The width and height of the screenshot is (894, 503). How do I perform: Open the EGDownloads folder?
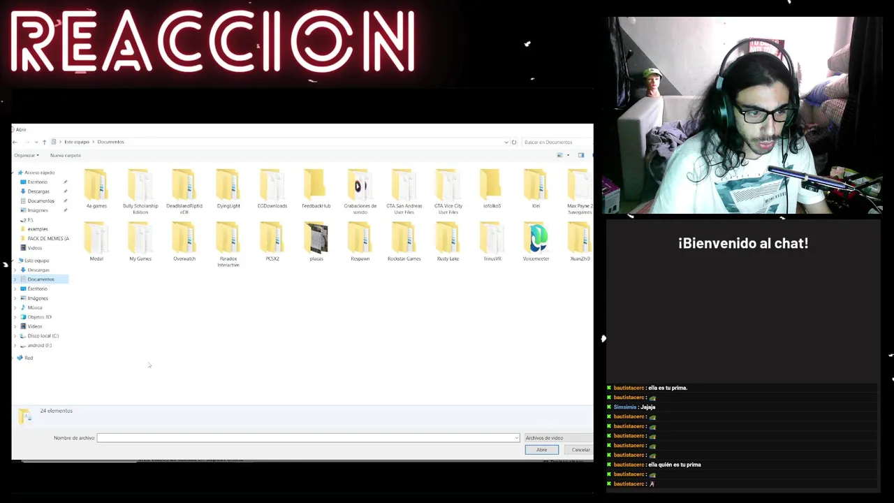point(272,189)
